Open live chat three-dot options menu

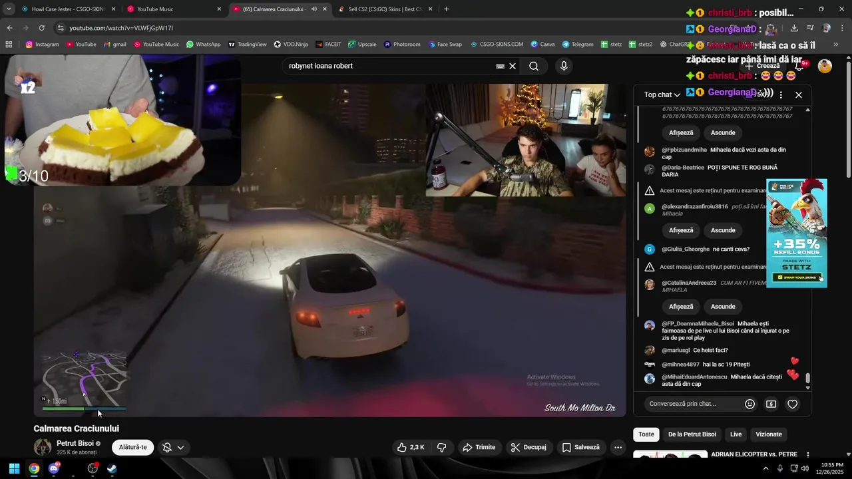pos(781,94)
